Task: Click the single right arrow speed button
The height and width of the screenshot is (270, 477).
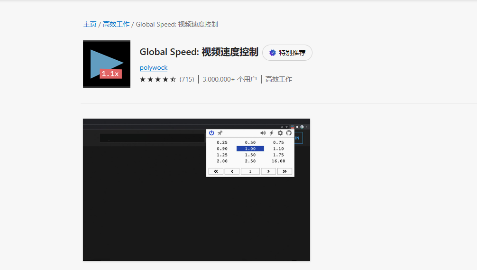Action: tap(269, 171)
